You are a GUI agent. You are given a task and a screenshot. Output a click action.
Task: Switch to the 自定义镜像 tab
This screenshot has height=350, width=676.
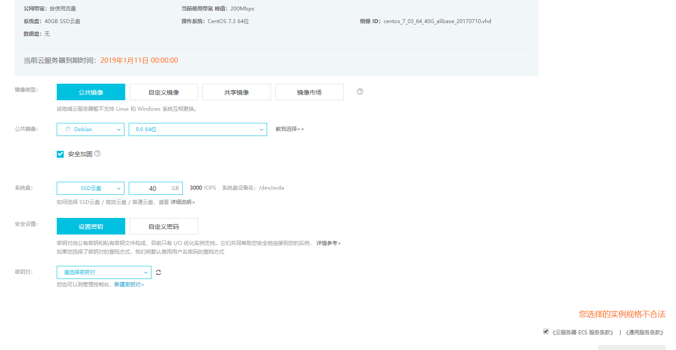pyautogui.click(x=164, y=92)
